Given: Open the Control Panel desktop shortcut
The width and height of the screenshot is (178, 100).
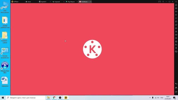Looking at the screenshot, I should pos(5,53).
